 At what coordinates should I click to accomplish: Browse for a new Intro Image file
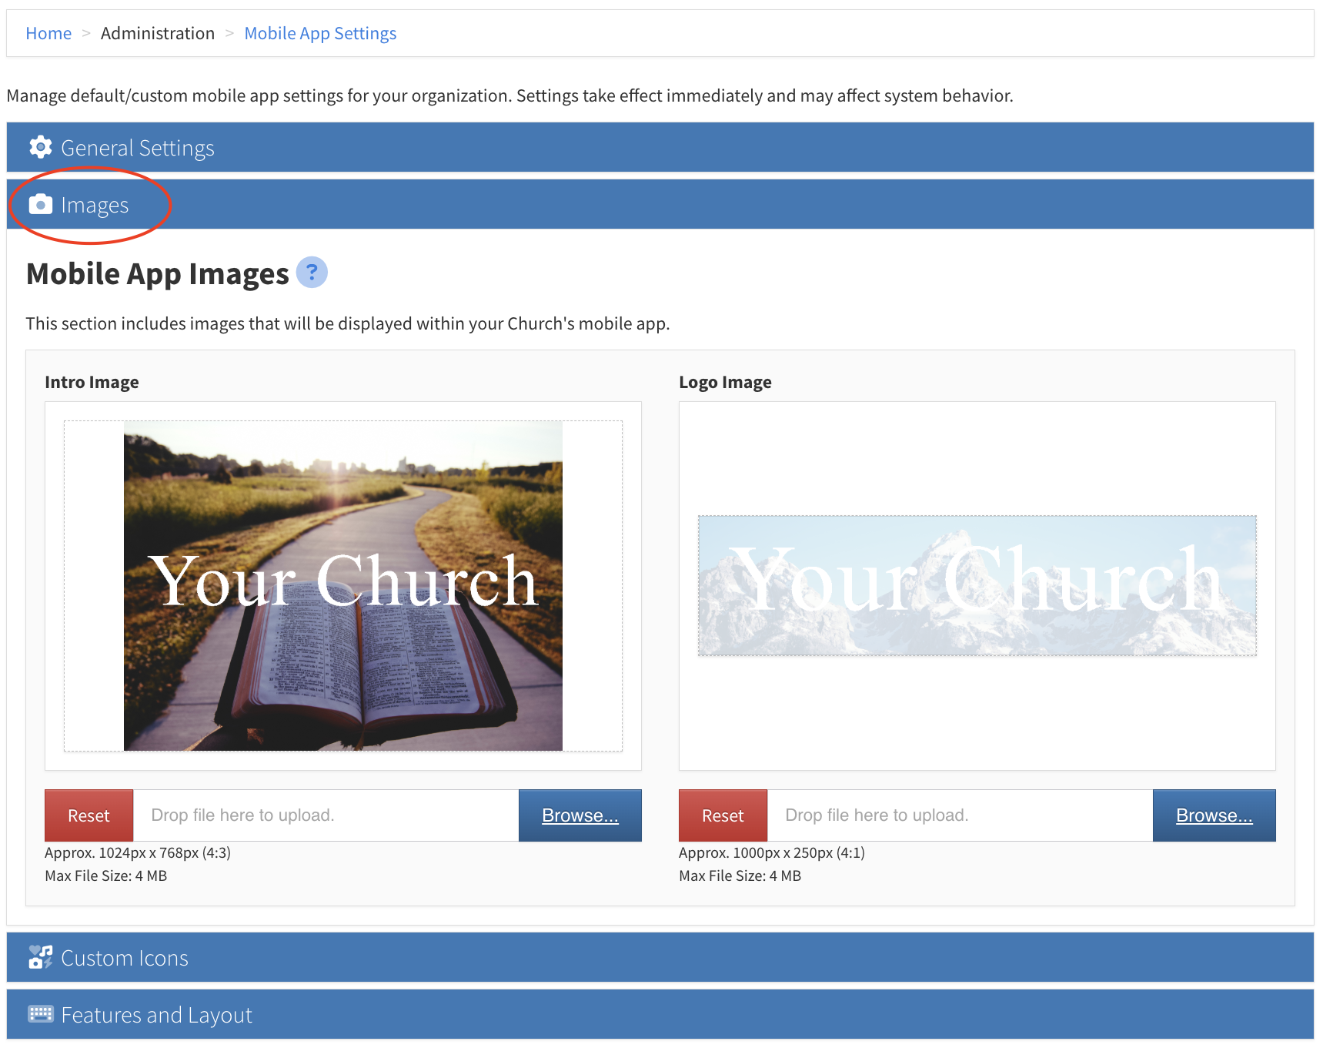pos(580,815)
